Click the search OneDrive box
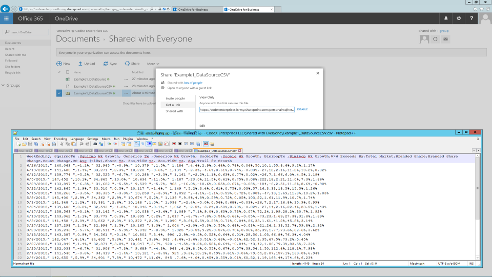 click(26, 32)
